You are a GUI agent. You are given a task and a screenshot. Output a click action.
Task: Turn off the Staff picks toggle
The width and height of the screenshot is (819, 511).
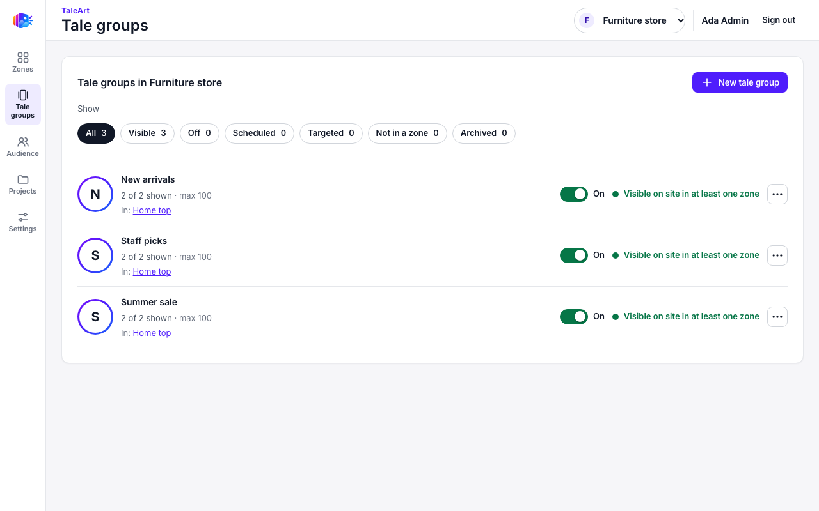tap(574, 256)
